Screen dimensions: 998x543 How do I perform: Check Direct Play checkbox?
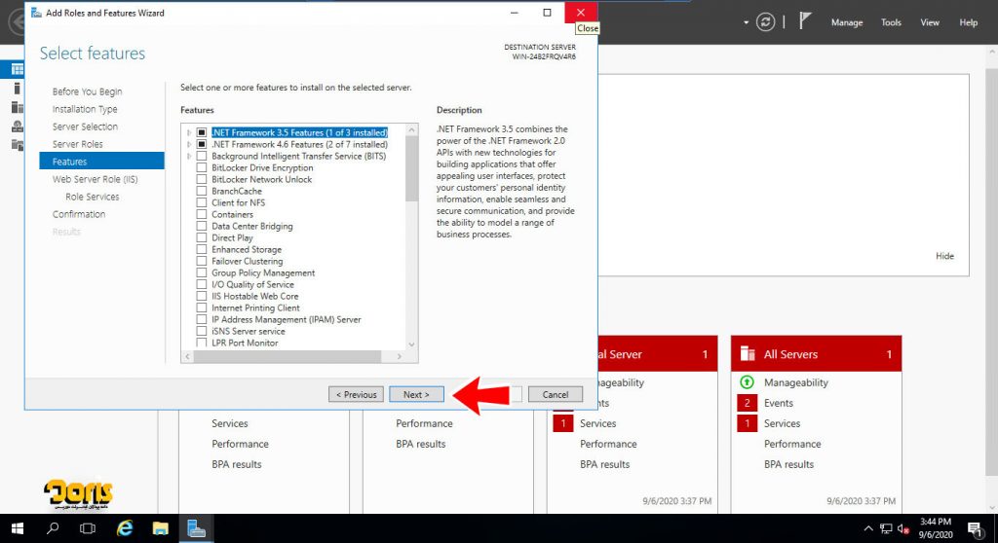coord(201,237)
